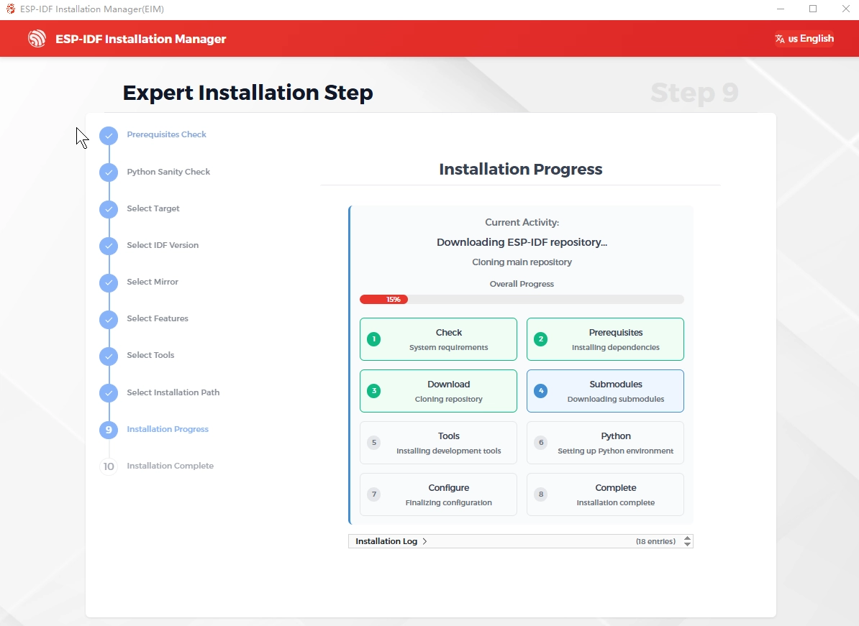Click the Prerequisites Check checkmark circle
859x626 pixels.
tap(109, 136)
